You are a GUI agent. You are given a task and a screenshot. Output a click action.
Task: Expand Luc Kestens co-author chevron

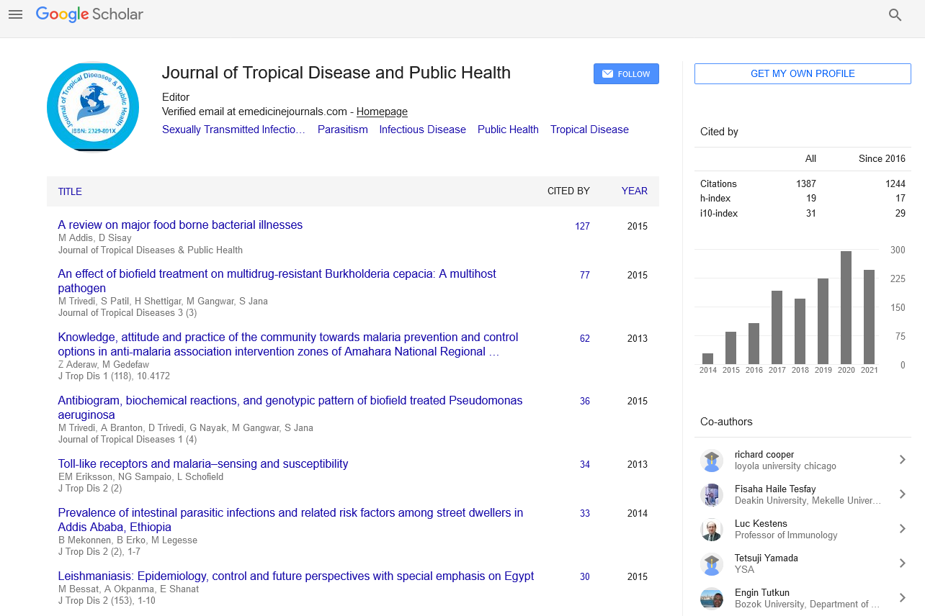[902, 529]
